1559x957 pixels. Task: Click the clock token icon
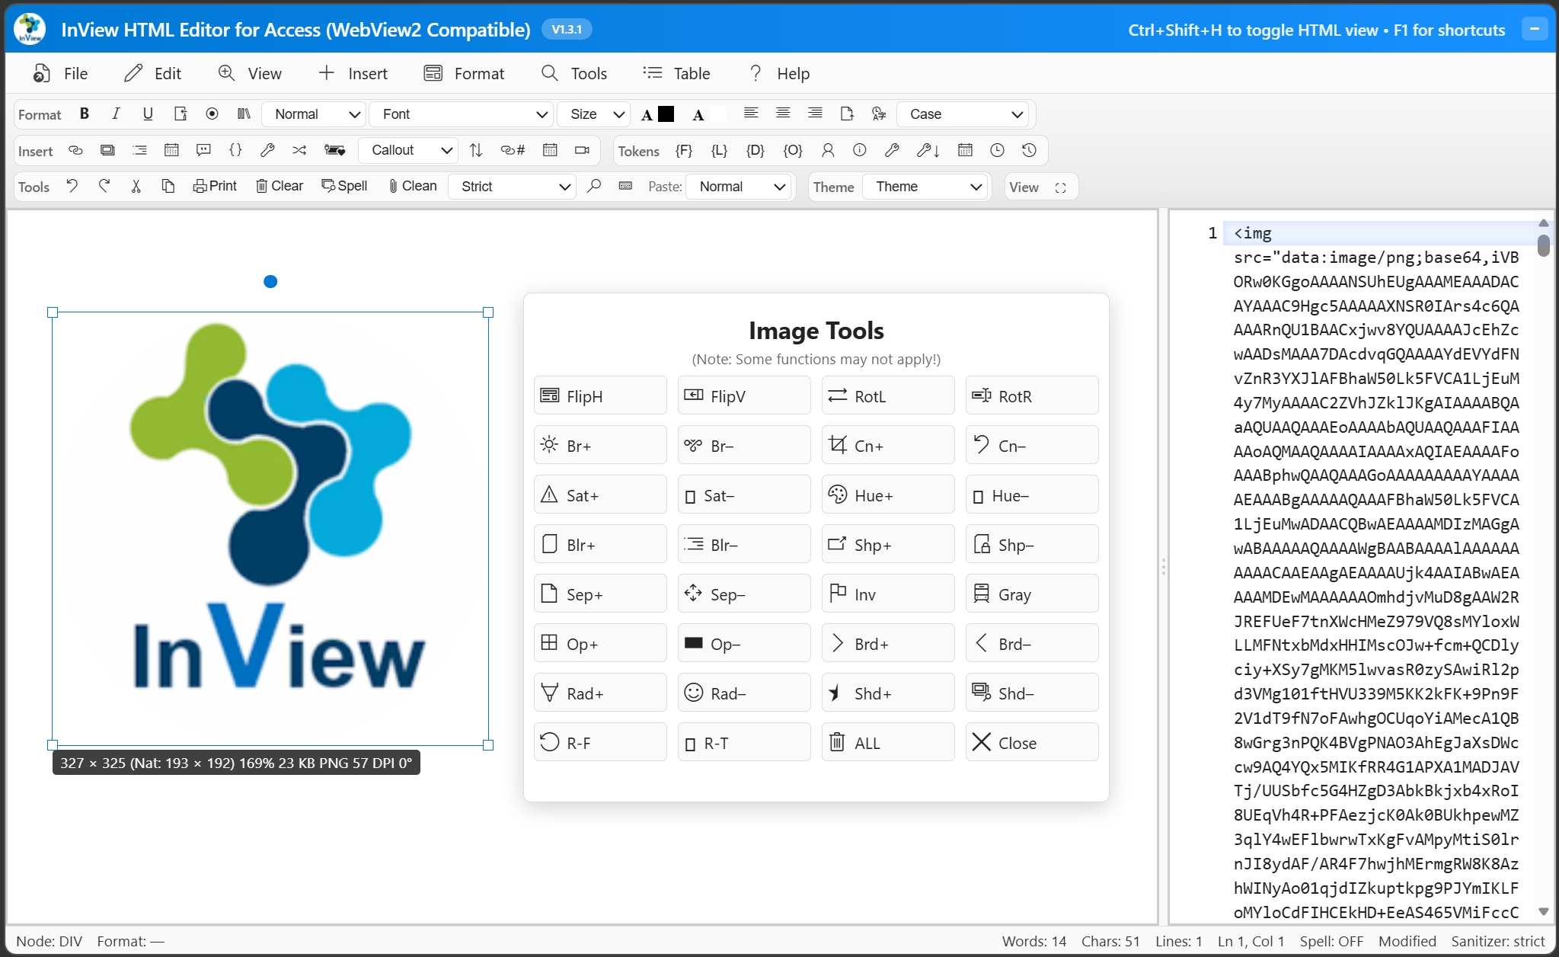997,151
